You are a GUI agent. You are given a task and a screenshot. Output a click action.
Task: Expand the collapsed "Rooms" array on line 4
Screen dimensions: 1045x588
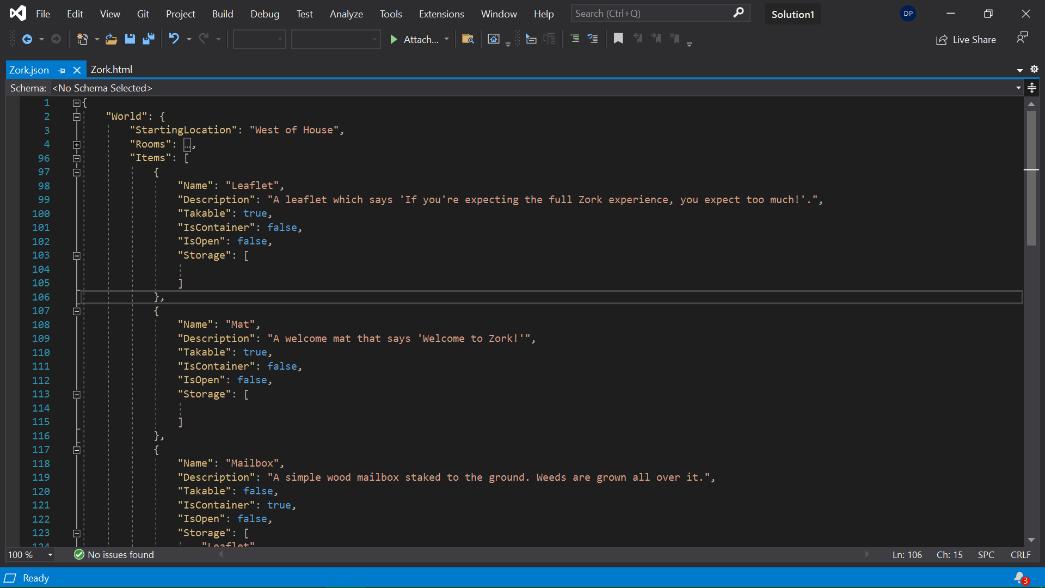pos(77,144)
